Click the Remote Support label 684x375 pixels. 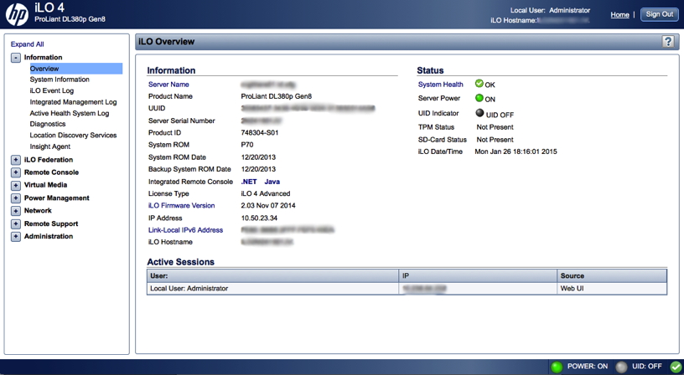point(51,223)
